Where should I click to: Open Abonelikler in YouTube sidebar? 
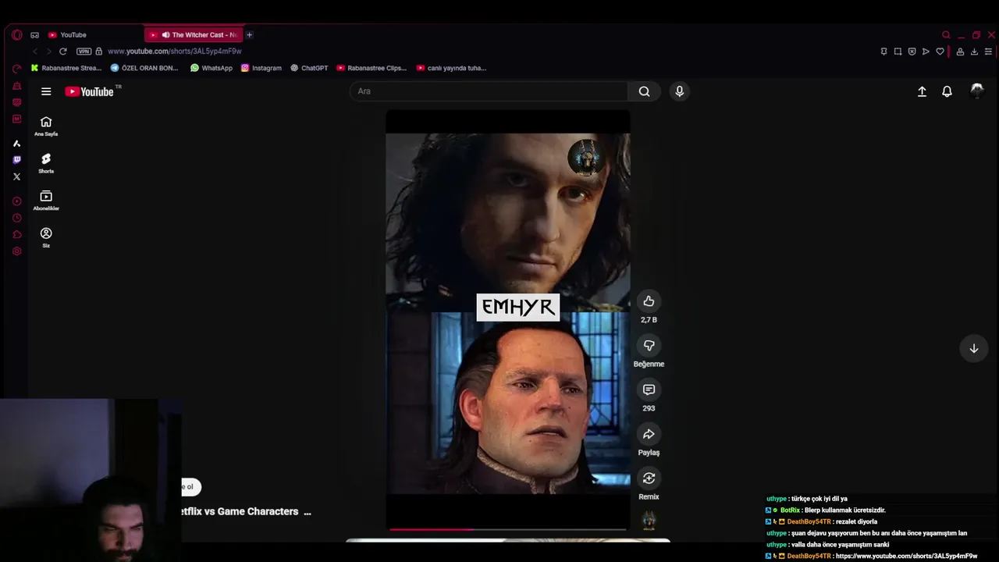tap(46, 201)
